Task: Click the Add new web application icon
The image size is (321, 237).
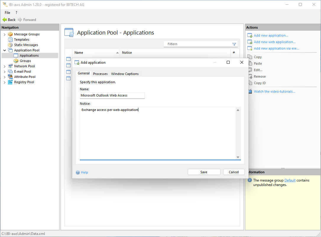Action: [250, 42]
